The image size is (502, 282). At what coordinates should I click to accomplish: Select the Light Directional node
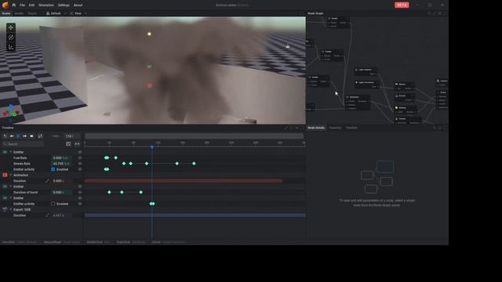pos(366,84)
